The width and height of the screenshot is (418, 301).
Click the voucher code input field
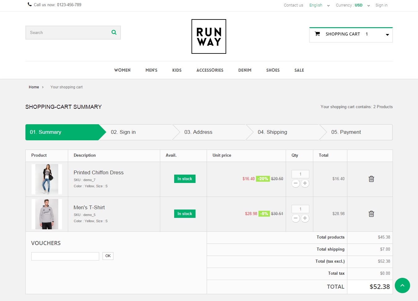(65, 256)
